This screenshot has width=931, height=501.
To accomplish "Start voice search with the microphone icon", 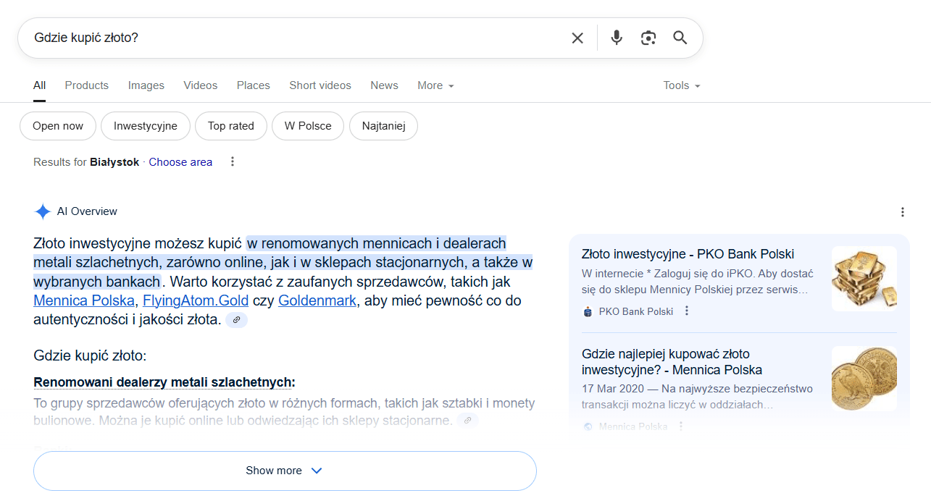I will pos(617,38).
